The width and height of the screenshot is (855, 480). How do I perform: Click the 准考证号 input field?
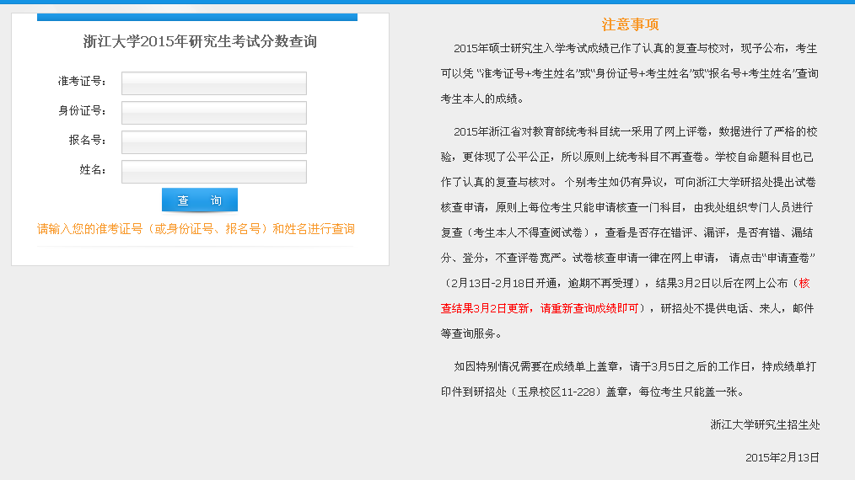tap(214, 83)
